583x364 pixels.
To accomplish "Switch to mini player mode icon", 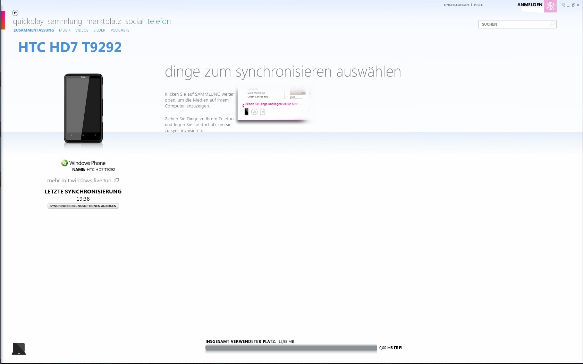I will tap(564, 5).
